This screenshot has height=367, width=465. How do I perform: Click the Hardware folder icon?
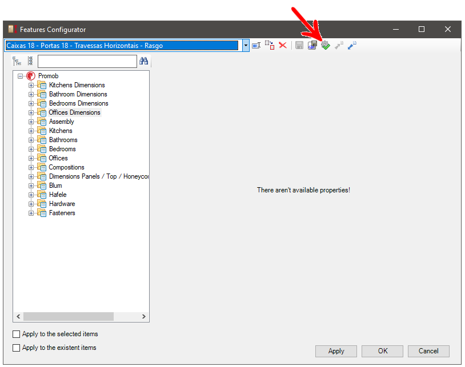tap(42, 204)
